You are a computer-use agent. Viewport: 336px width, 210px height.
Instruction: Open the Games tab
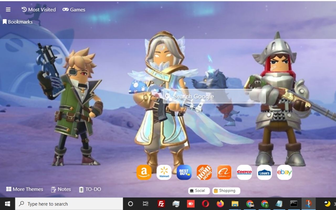(74, 9)
